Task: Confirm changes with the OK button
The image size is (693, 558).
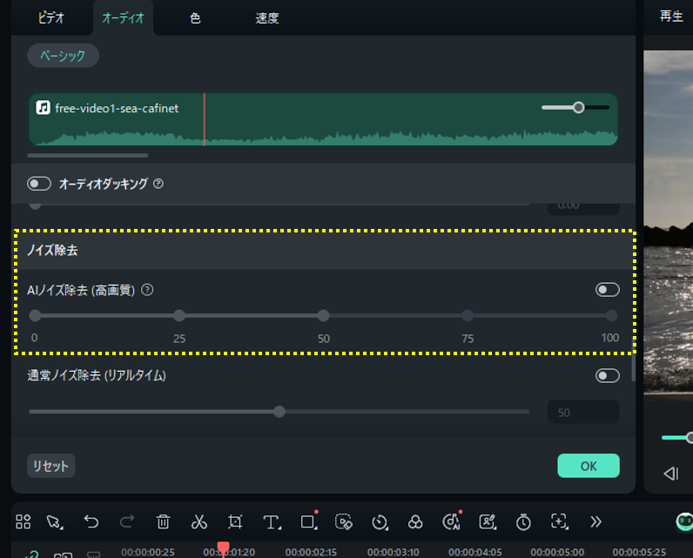Action: [589, 466]
